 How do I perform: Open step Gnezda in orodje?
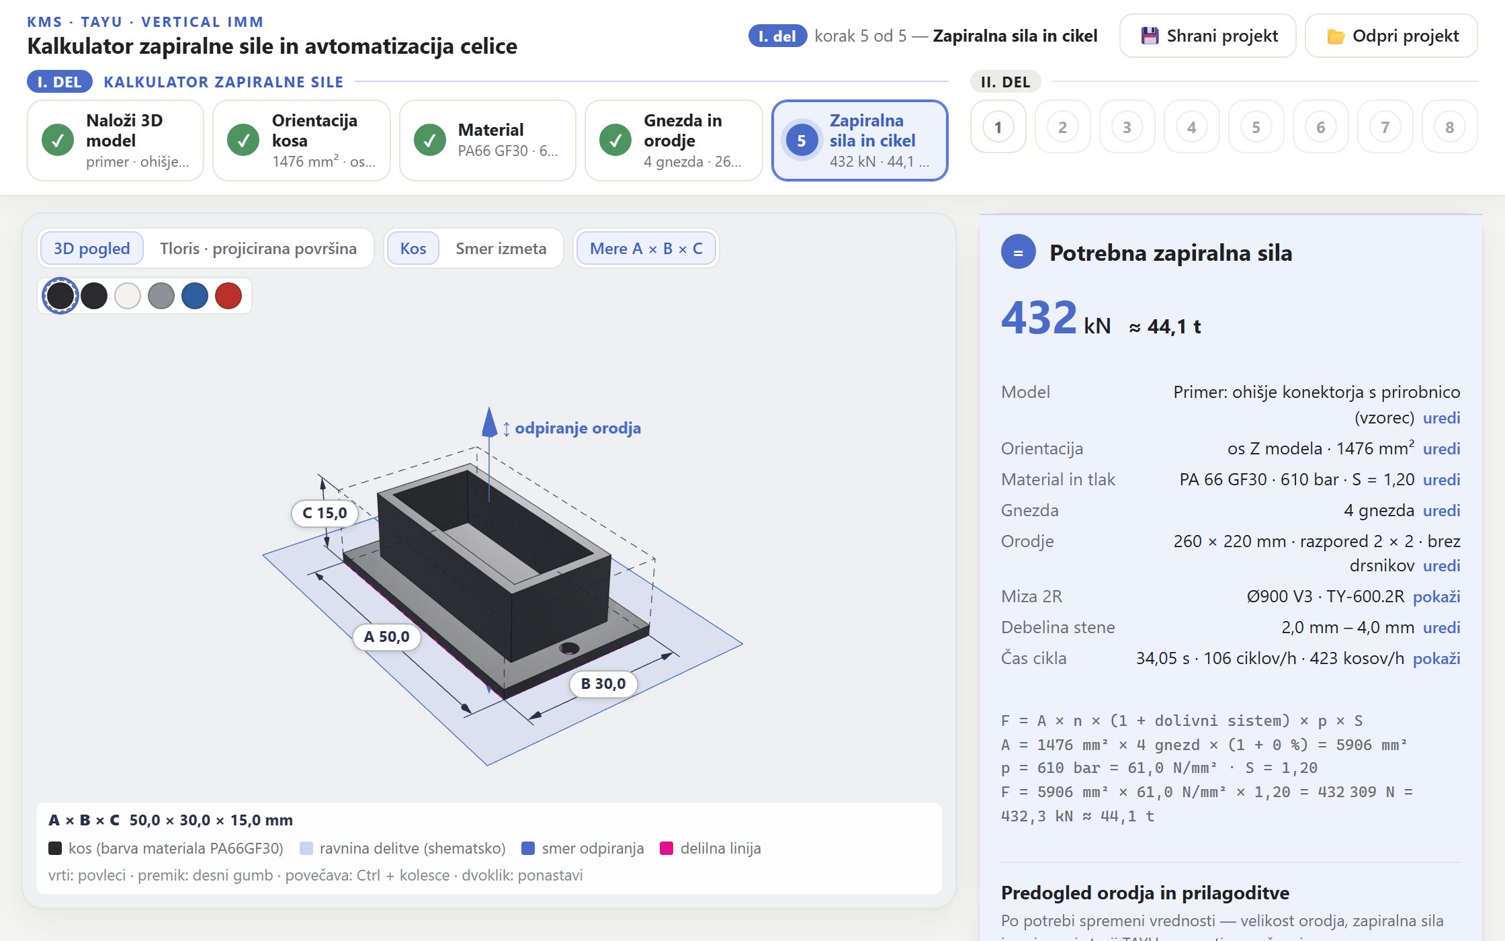[x=674, y=140]
